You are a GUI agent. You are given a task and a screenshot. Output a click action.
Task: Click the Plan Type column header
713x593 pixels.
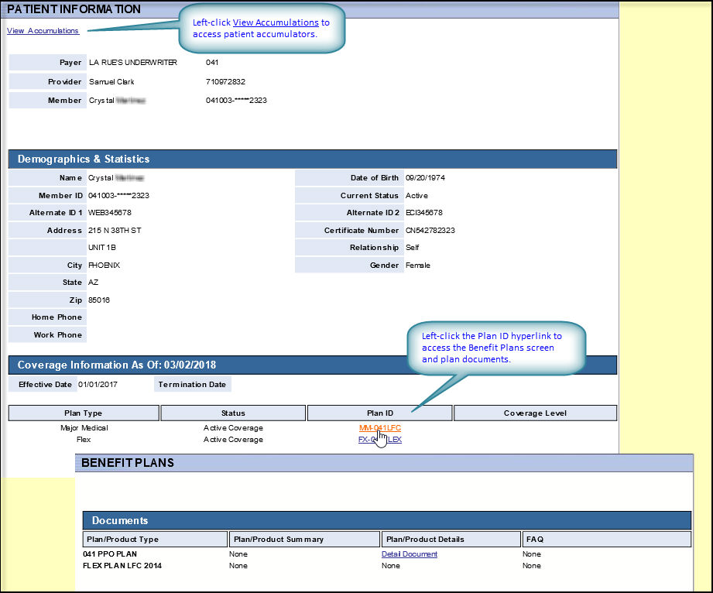click(83, 413)
